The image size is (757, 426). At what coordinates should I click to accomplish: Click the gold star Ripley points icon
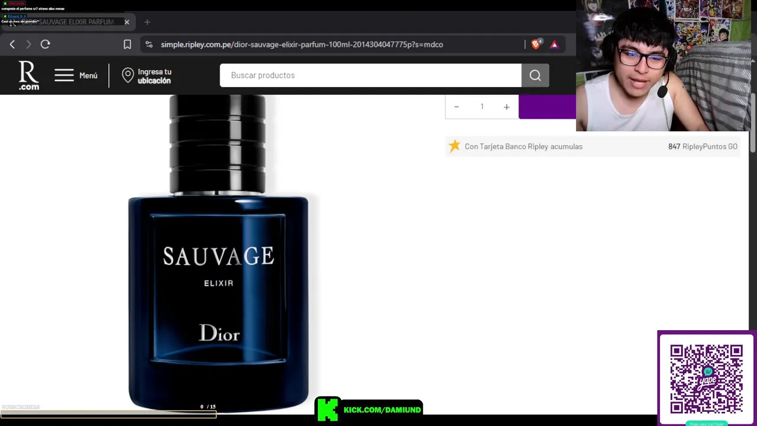pos(454,146)
